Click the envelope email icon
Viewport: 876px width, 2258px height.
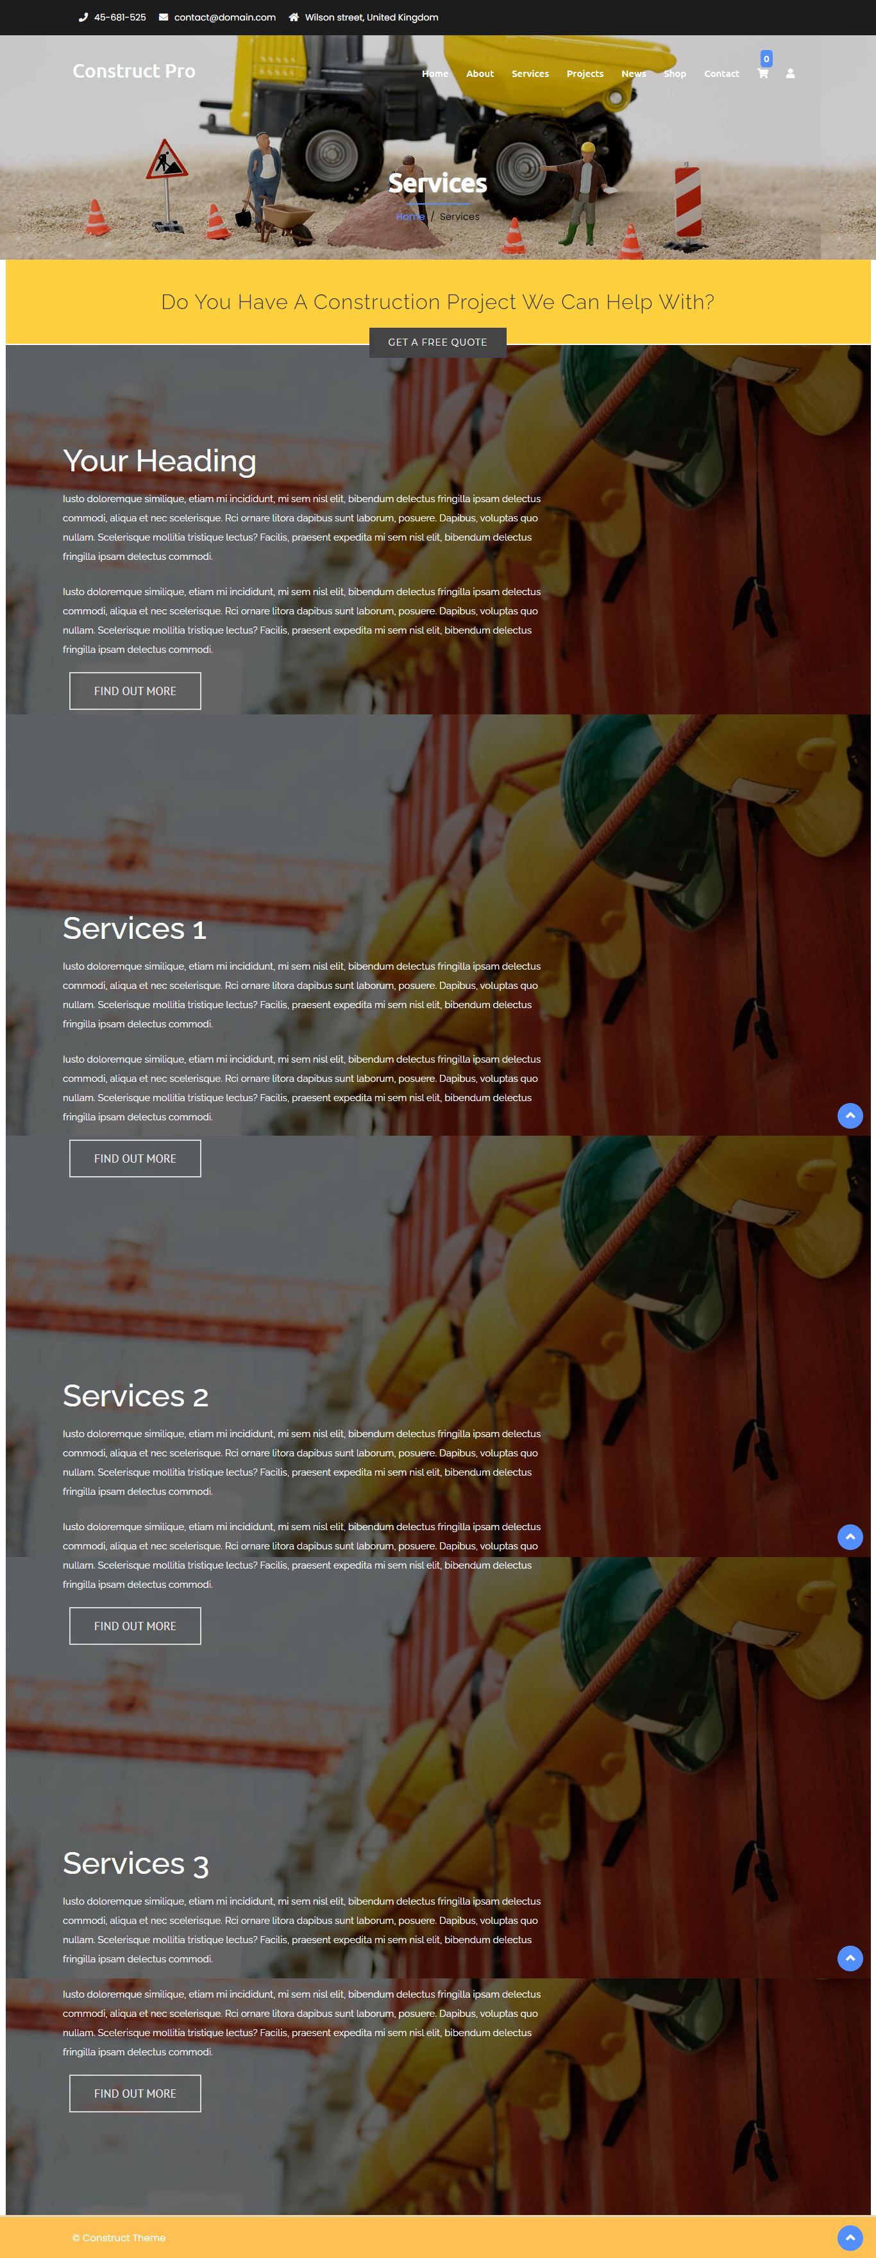163,17
